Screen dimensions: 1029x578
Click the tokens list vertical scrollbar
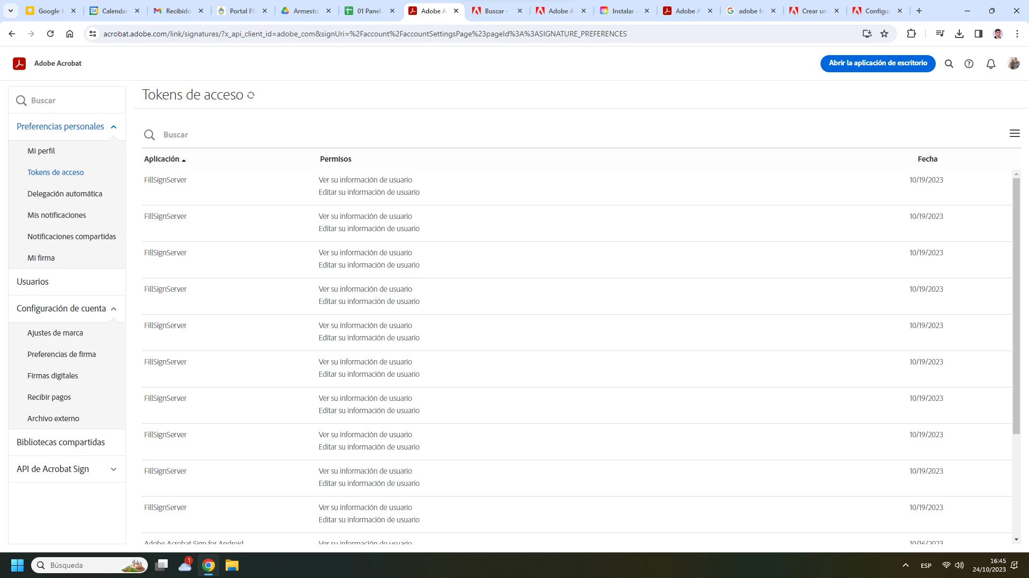point(1016,305)
